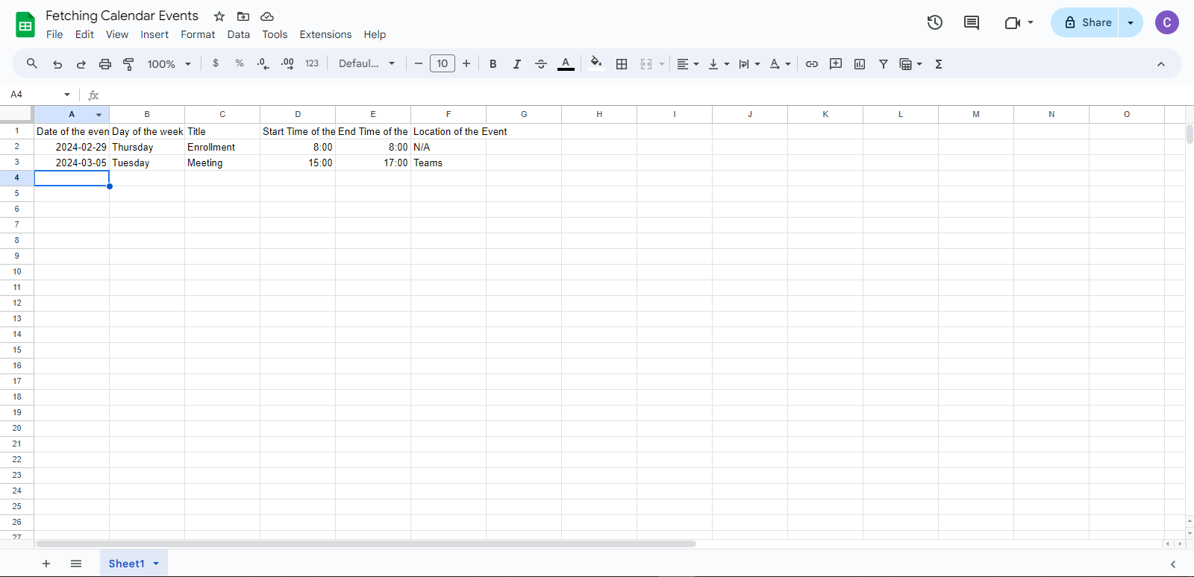Screen dimensions: 1194x577
Task: Open the Insert menu
Action: click(154, 34)
